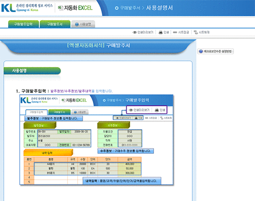Viewport: 255px width, 201px height.
Task: Click the 발주정보 green banner in tutorial image
Action: coord(40,125)
